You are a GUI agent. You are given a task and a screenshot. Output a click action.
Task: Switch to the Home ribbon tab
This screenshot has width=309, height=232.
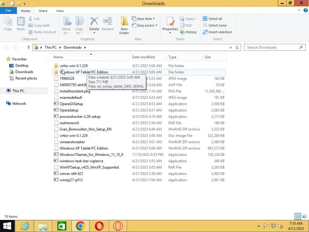click(26, 11)
